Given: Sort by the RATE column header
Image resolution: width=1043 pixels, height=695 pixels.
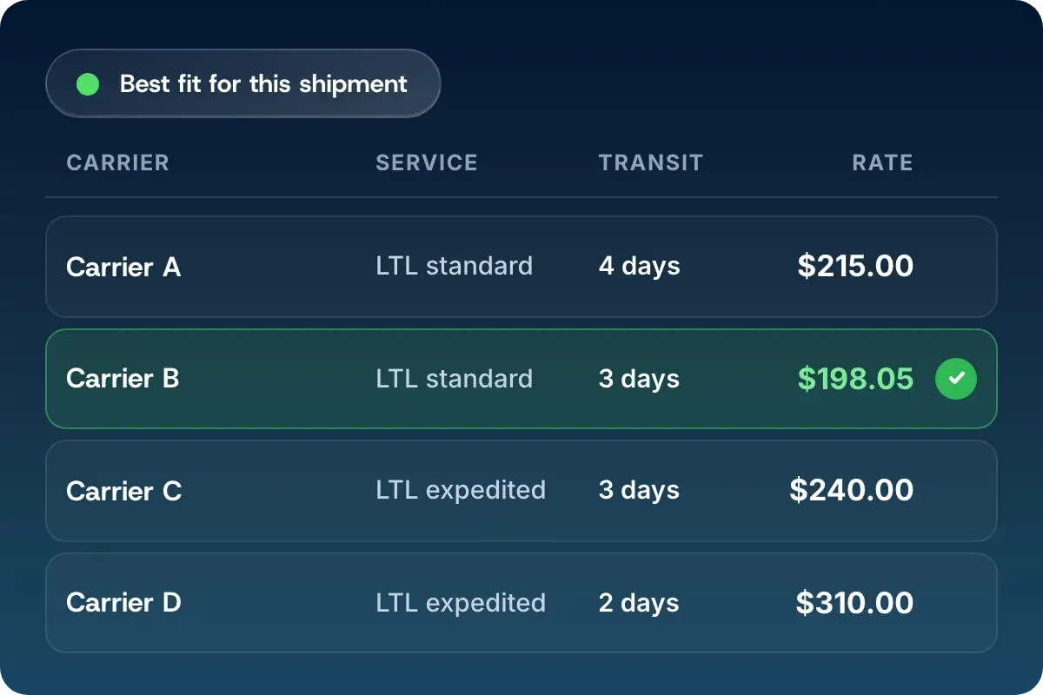Looking at the screenshot, I should pyautogui.click(x=882, y=162).
